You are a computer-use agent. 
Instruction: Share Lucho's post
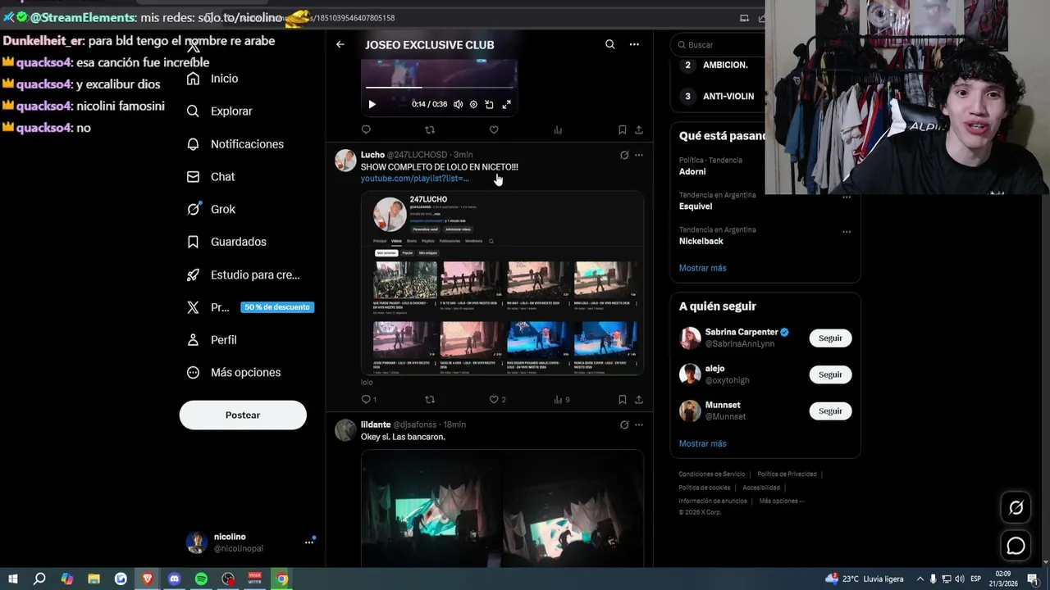[639, 399]
